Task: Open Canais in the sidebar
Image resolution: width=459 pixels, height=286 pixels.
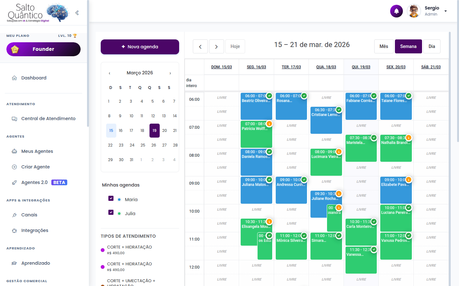Action: [29, 215]
